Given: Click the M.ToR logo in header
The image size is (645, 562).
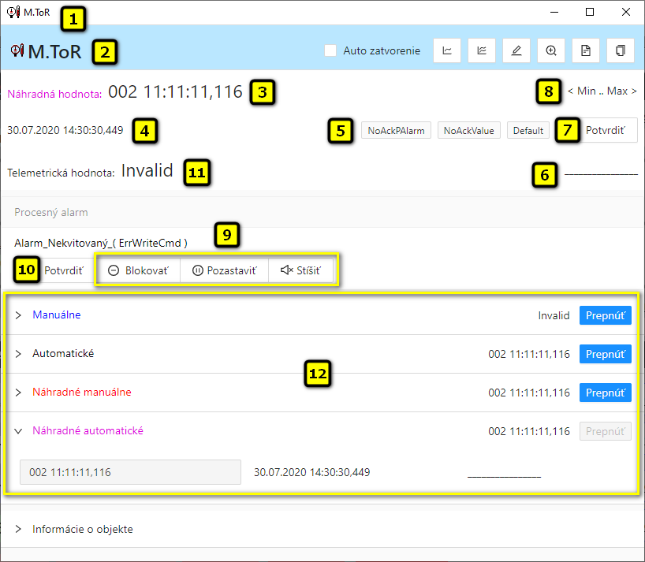Looking at the screenshot, I should point(47,51).
